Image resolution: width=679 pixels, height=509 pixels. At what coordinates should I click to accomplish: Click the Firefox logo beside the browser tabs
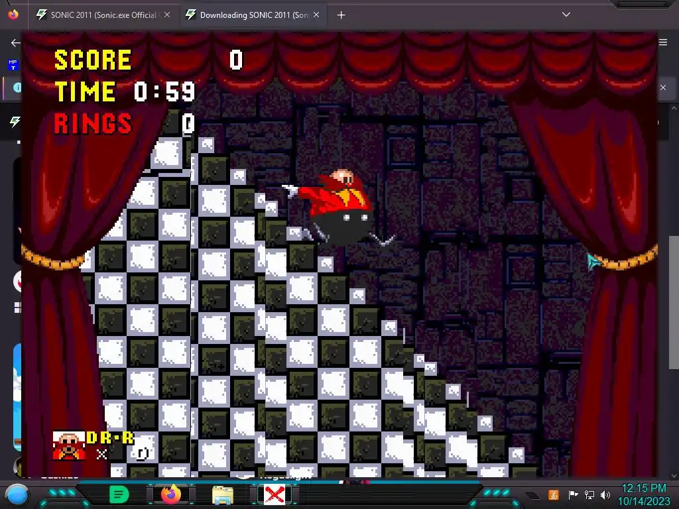pyautogui.click(x=13, y=15)
